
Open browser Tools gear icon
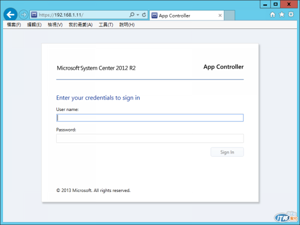click(x=291, y=14)
